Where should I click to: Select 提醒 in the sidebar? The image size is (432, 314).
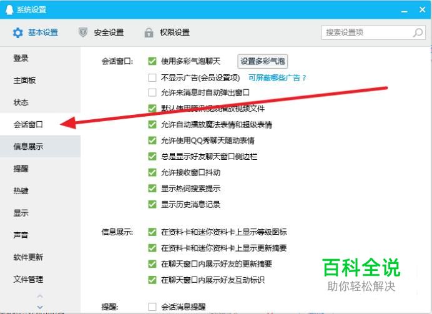tap(40, 169)
